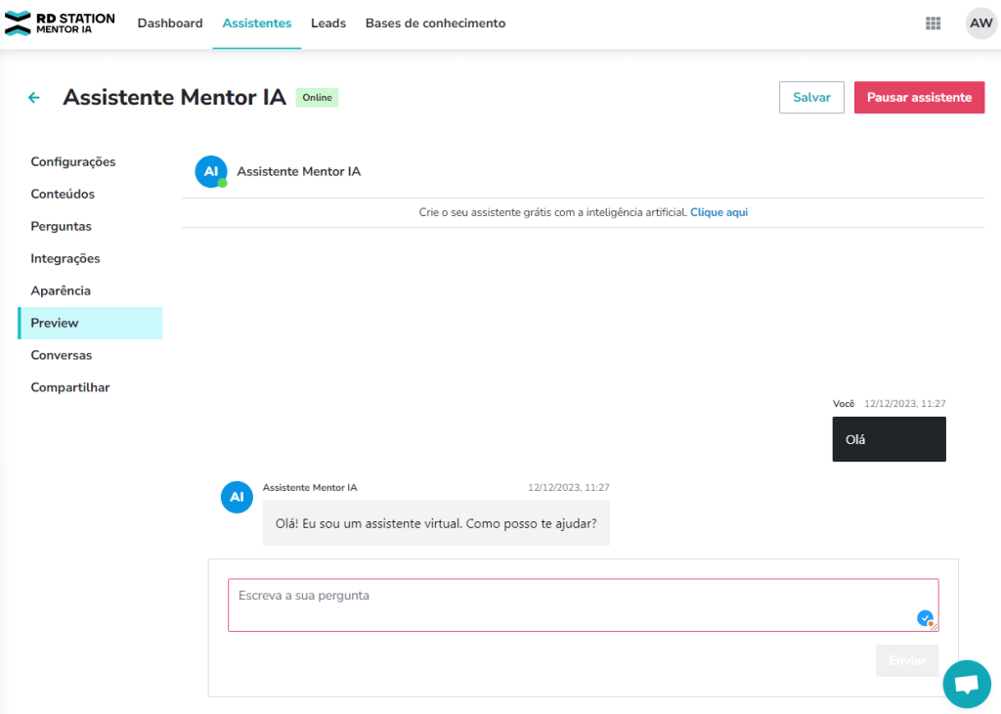The image size is (1001, 714).
Task: Open Conversas in the sidebar
Action: pyautogui.click(x=90, y=355)
